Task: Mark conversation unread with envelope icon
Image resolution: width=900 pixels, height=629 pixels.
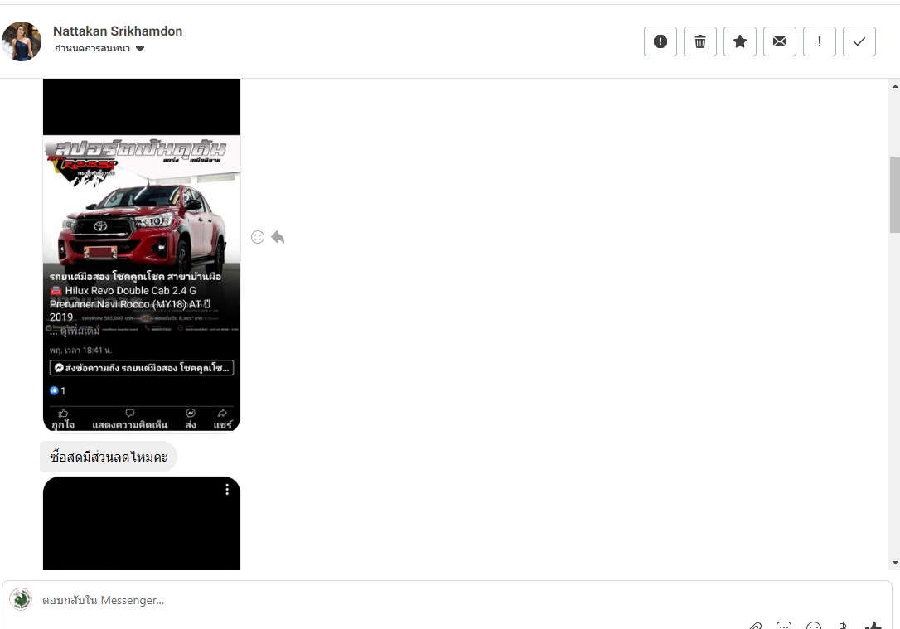Action: pyautogui.click(x=780, y=41)
